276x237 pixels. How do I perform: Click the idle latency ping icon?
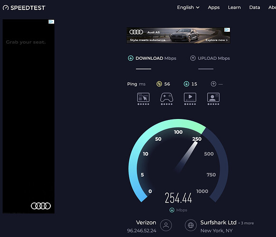click(159, 84)
